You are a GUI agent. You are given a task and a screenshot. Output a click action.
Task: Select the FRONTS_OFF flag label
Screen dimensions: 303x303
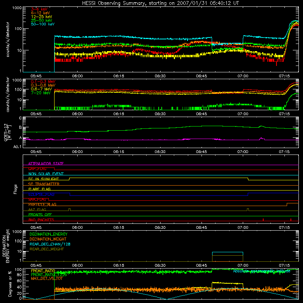pyautogui.click(x=40, y=215)
